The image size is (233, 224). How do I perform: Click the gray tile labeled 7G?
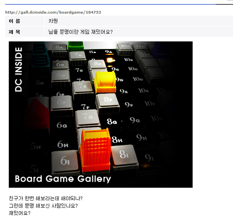coord(88,117)
